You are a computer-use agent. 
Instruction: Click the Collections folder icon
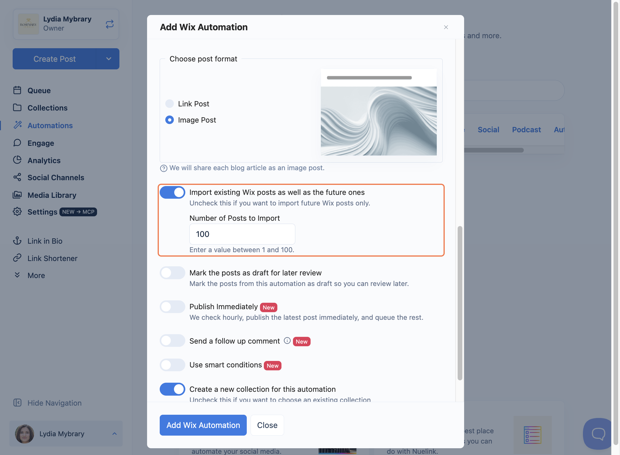[17, 108]
